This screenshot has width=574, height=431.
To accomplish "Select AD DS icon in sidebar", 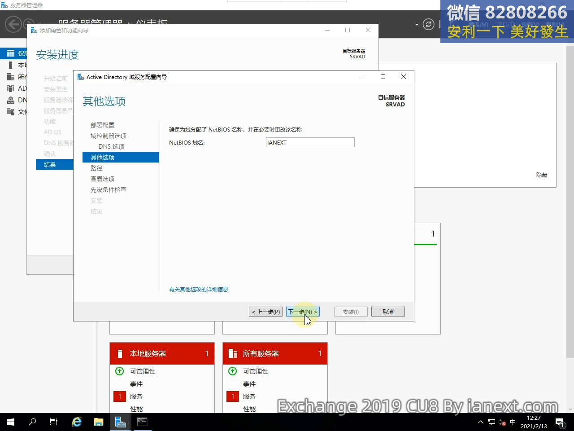I will (11, 88).
